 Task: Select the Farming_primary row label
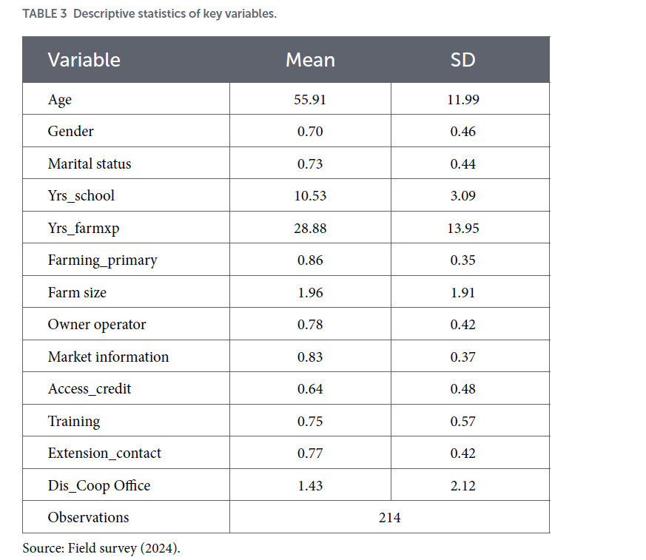pos(103,260)
